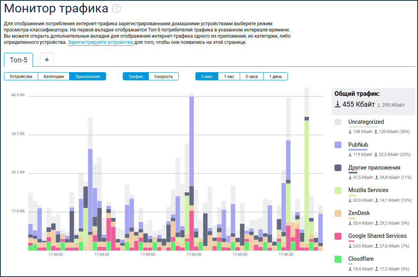Set interval to 3 мин

coord(207,76)
